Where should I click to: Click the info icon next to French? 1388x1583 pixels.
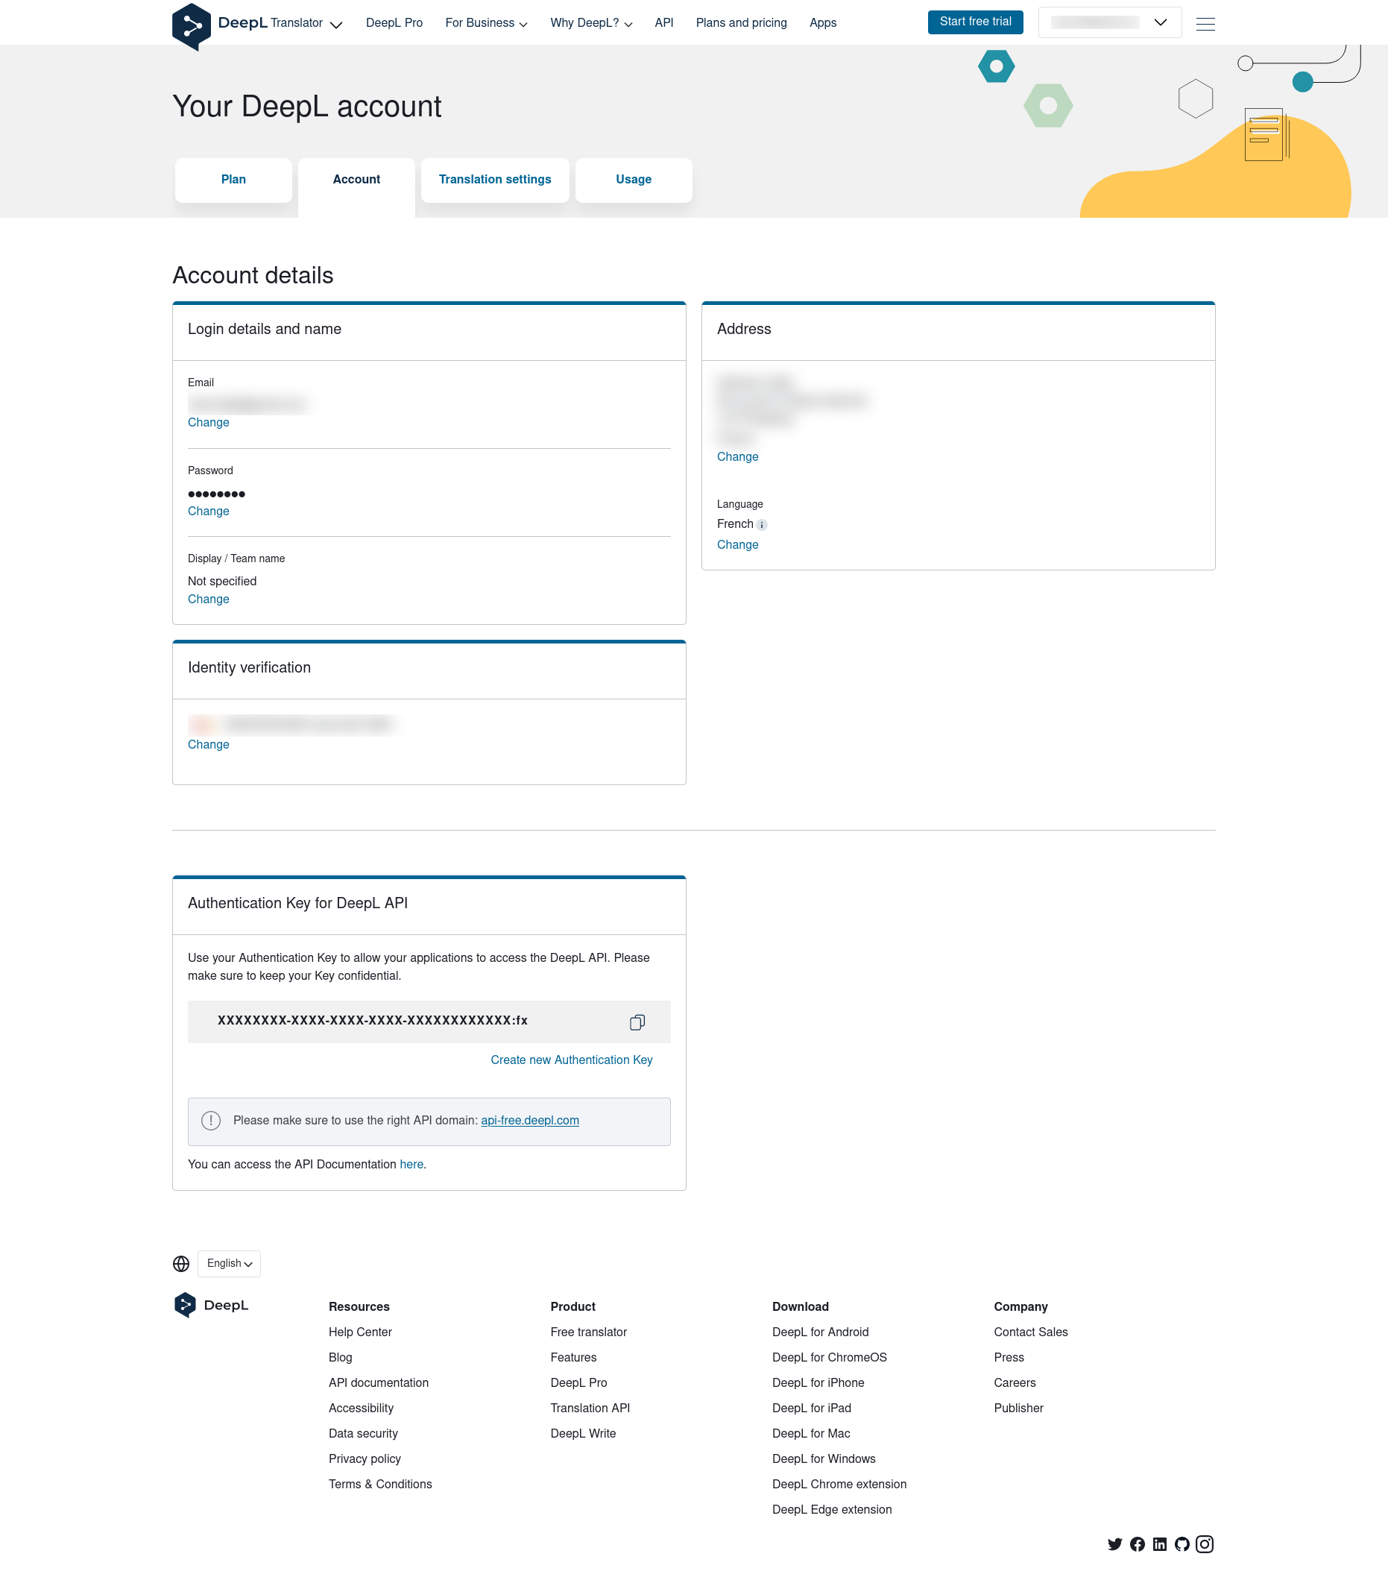[x=762, y=525]
